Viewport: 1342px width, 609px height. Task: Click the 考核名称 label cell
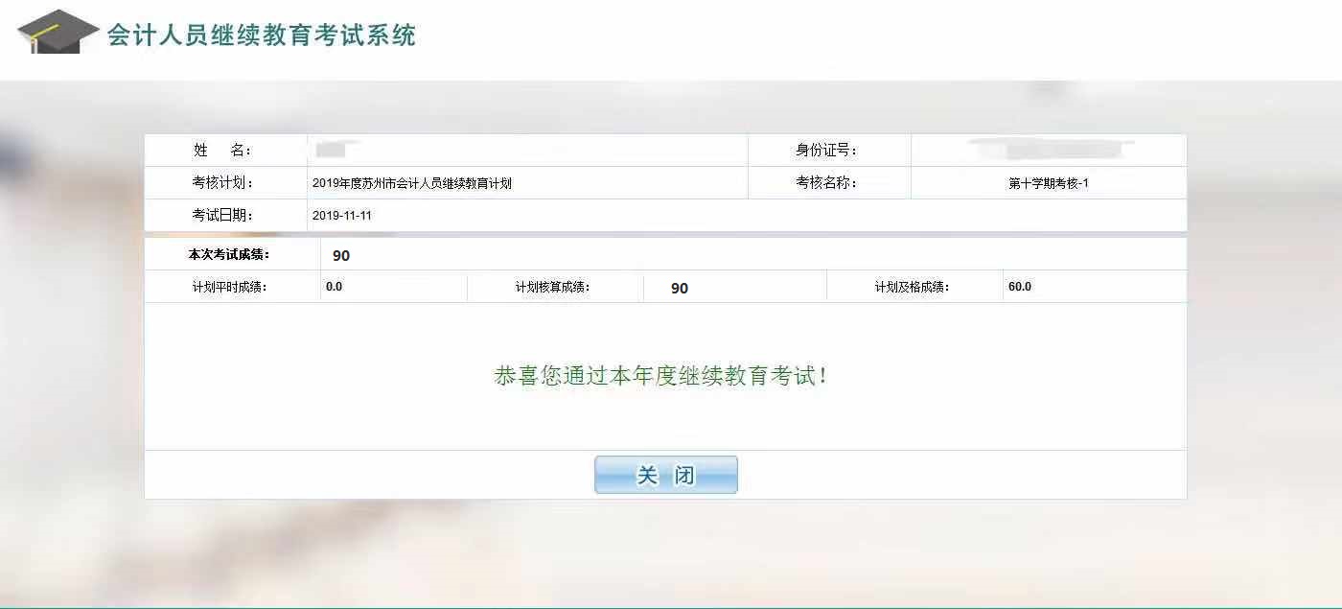[826, 183]
